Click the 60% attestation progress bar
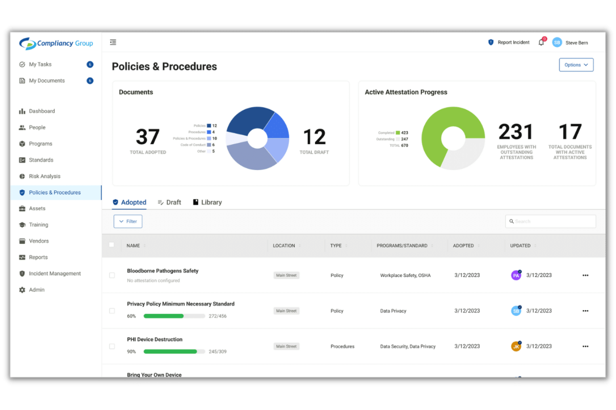 174,316
